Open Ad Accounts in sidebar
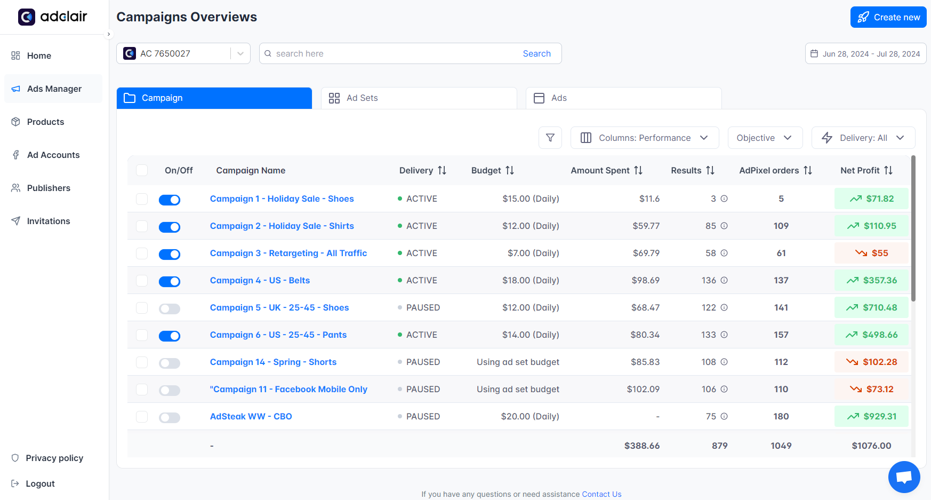The width and height of the screenshot is (931, 500). (x=53, y=155)
